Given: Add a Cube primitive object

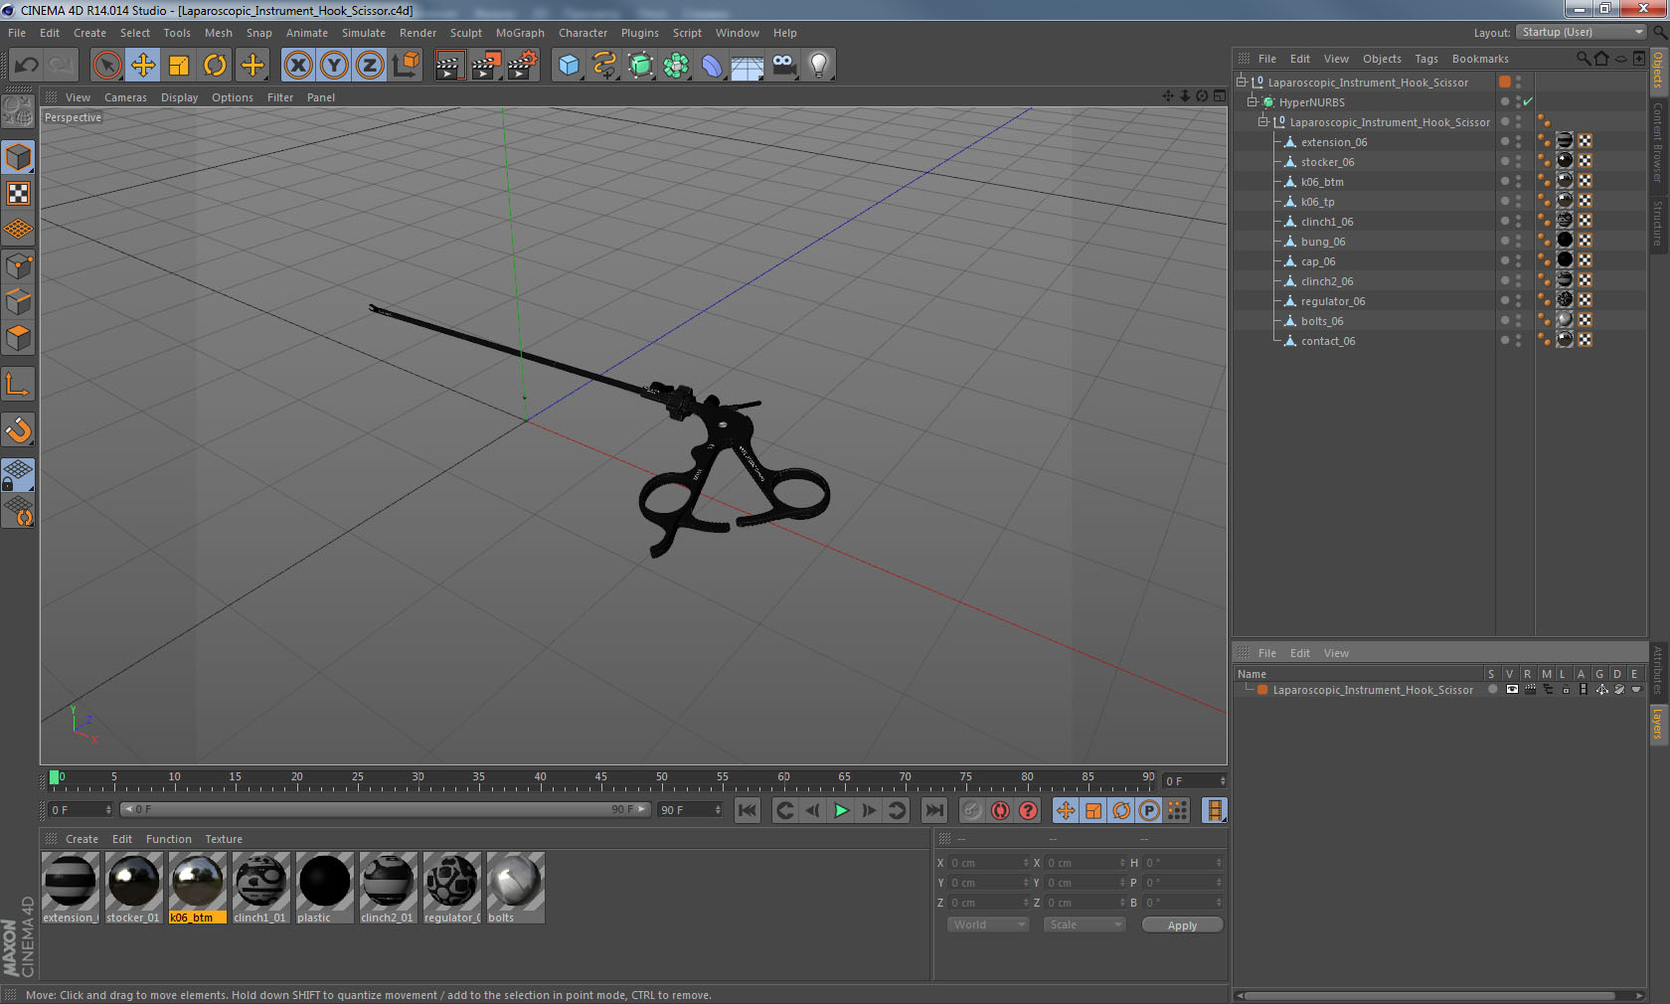Looking at the screenshot, I should (569, 66).
